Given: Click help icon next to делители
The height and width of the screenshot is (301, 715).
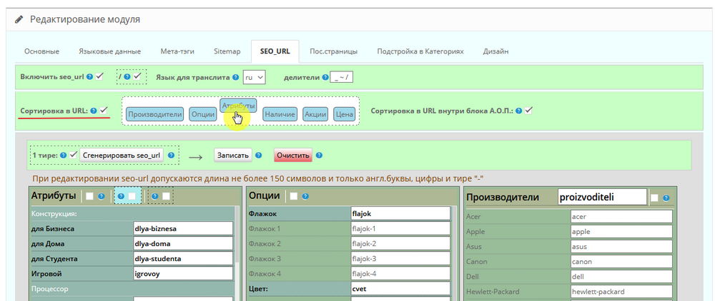Looking at the screenshot, I should [325, 76].
